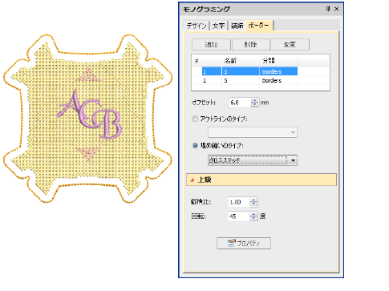Increase the オフセット value
This screenshot has width=389, height=291.
click(255, 100)
